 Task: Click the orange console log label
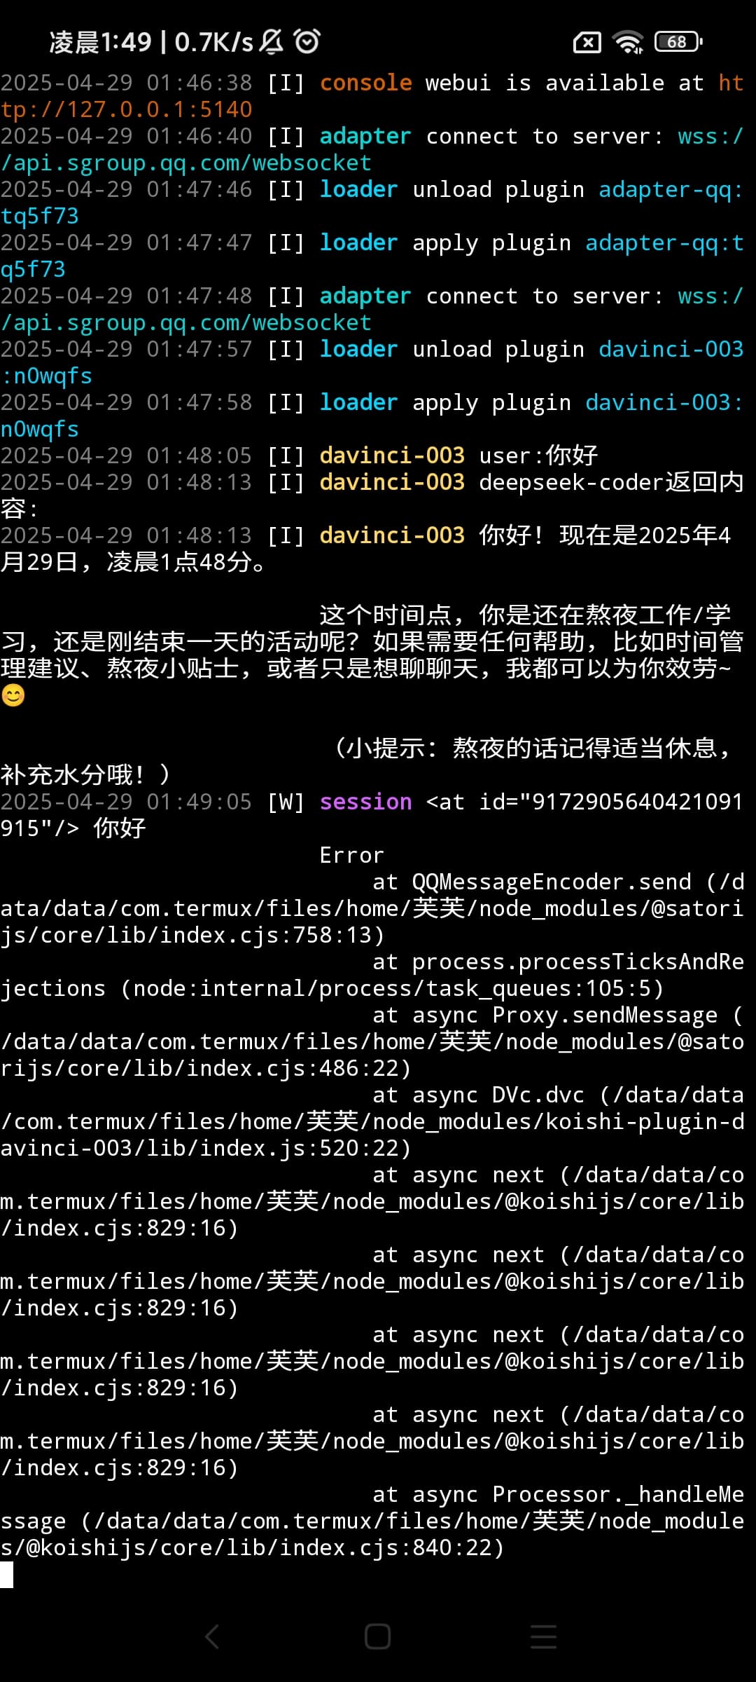point(365,83)
